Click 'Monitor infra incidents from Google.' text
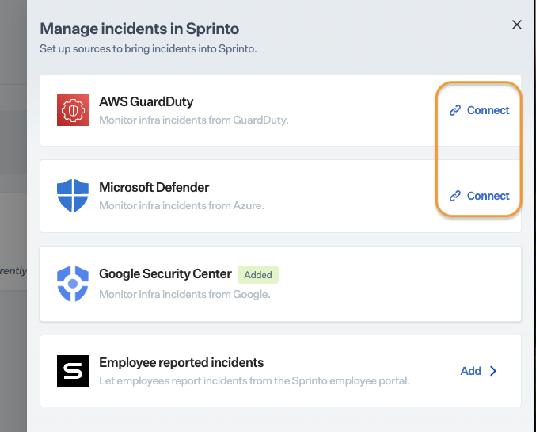The image size is (536, 432). click(x=184, y=294)
